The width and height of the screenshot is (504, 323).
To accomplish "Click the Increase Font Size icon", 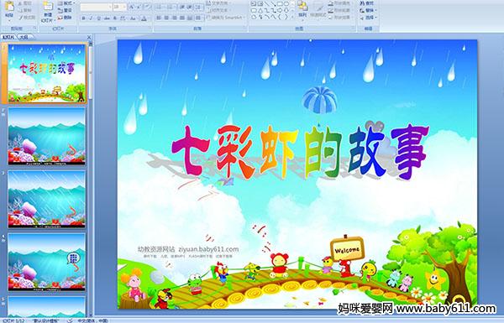I will [x=132, y=7].
